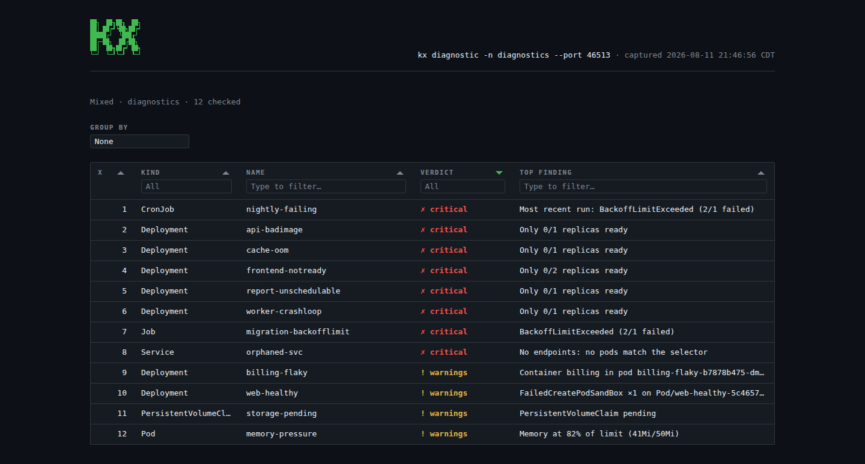This screenshot has width=865, height=464.
Task: Open the KIND filter dropdown
Action: click(x=186, y=187)
